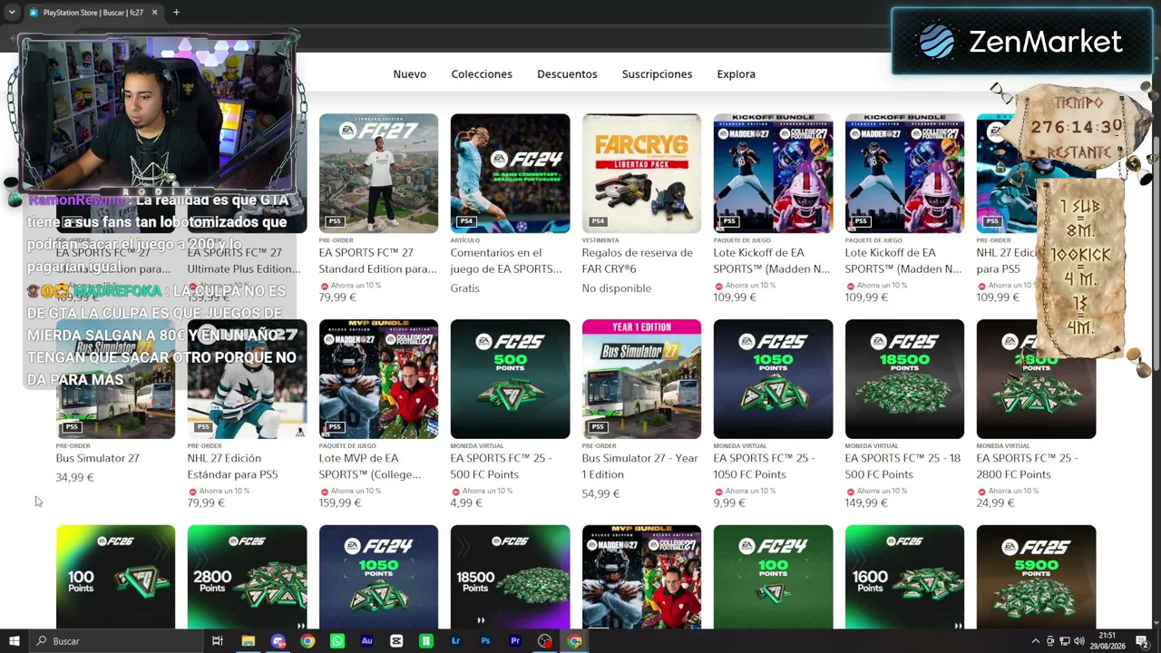Open the FC 26 100 Points image
Screen dimensions: 1161x653
tap(115, 577)
